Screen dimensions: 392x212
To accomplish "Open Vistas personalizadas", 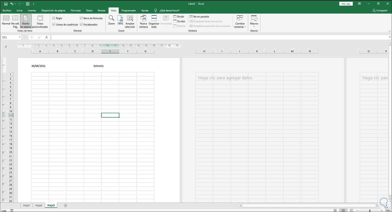I will (40, 21).
